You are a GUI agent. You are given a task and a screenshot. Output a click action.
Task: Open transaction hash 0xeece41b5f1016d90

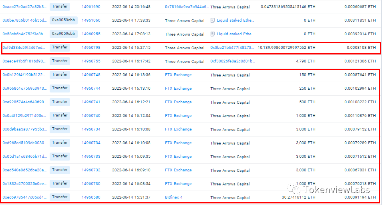point(24,61)
